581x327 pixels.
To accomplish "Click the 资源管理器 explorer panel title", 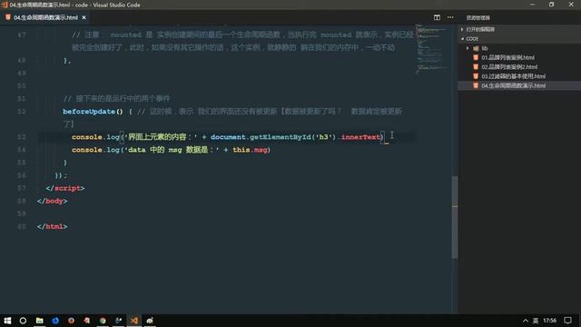I will [478, 18].
